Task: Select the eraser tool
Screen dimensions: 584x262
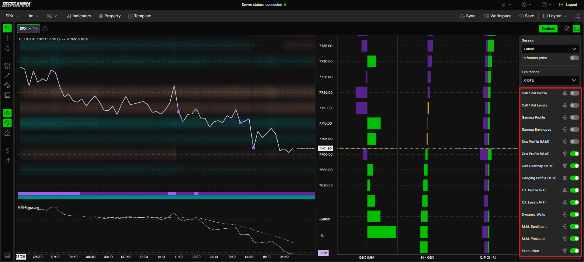Action: [x=7, y=133]
